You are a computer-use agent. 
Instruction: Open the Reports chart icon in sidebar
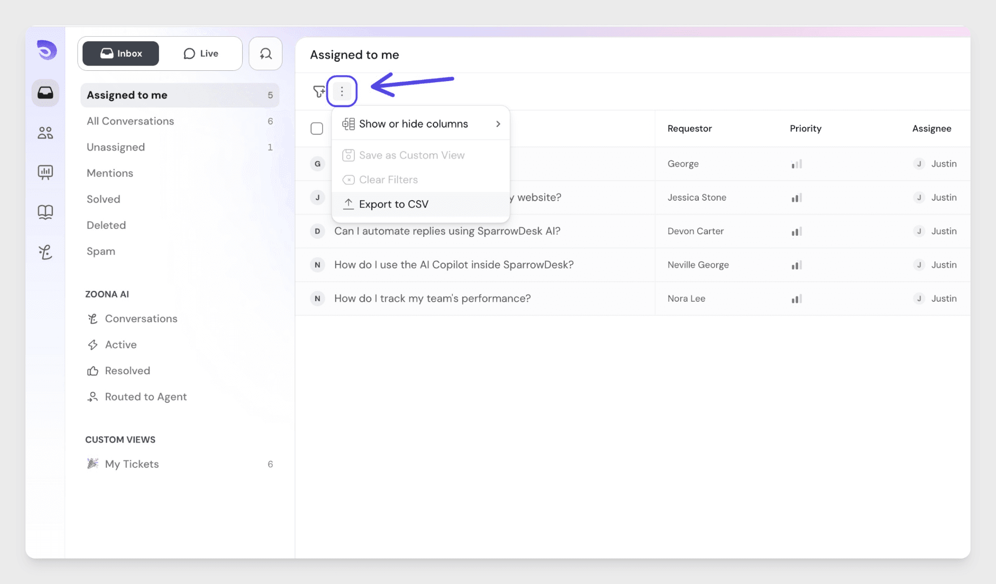[45, 172]
